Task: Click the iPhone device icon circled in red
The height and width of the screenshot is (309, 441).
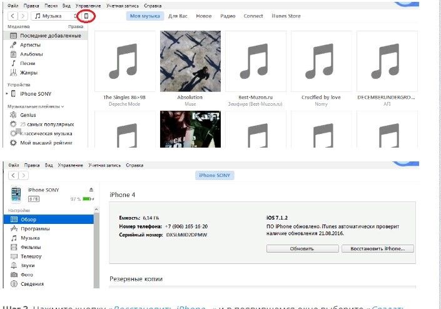Action: pyautogui.click(x=88, y=16)
